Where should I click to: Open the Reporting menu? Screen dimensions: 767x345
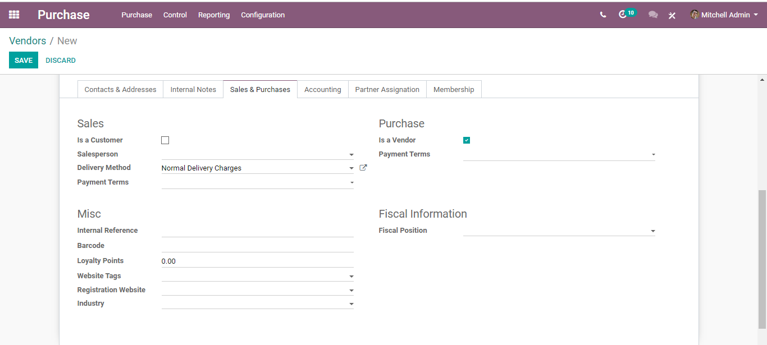pos(214,15)
